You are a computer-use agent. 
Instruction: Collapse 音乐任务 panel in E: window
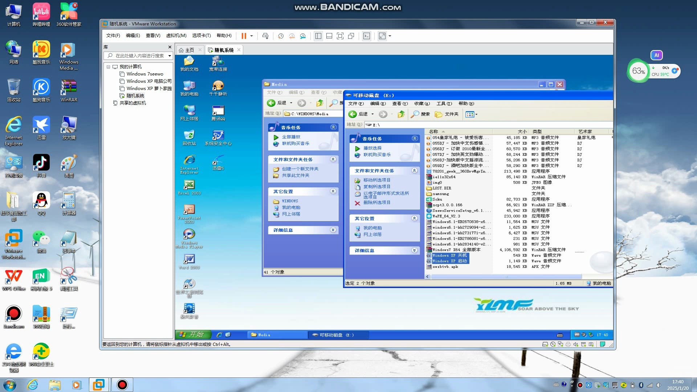(415, 139)
